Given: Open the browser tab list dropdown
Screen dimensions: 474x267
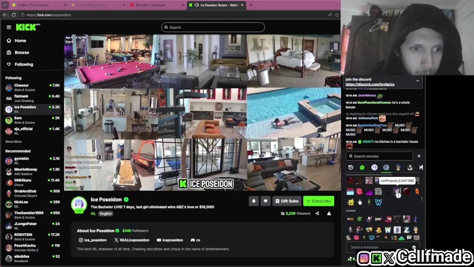Looking at the screenshot, I should 5,5.
